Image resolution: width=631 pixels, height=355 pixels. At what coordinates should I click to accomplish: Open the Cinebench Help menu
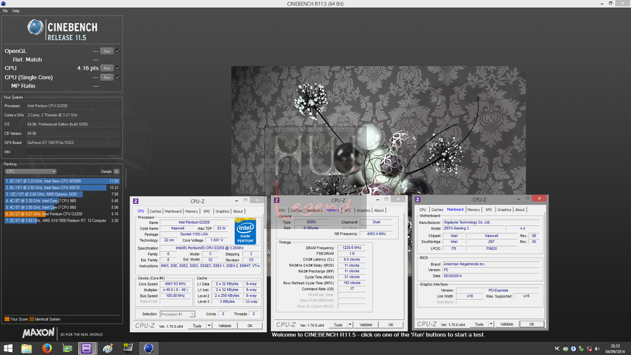pos(16,11)
